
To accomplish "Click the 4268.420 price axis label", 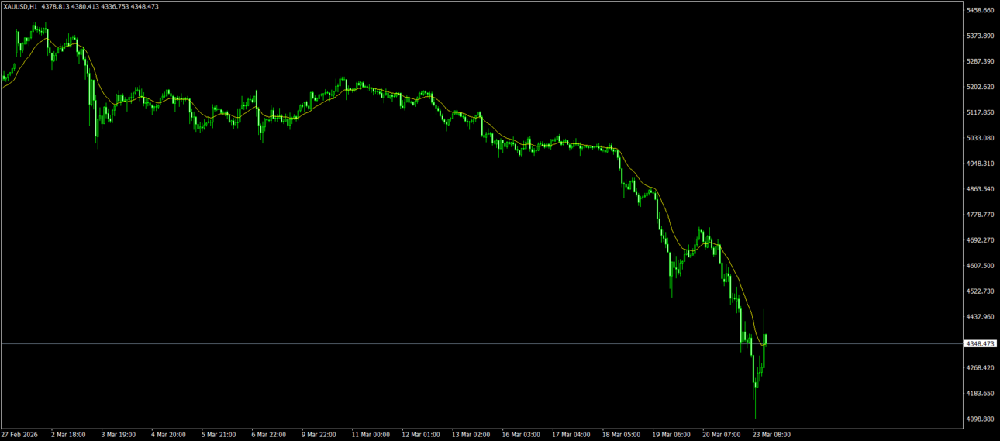I will click(981, 368).
